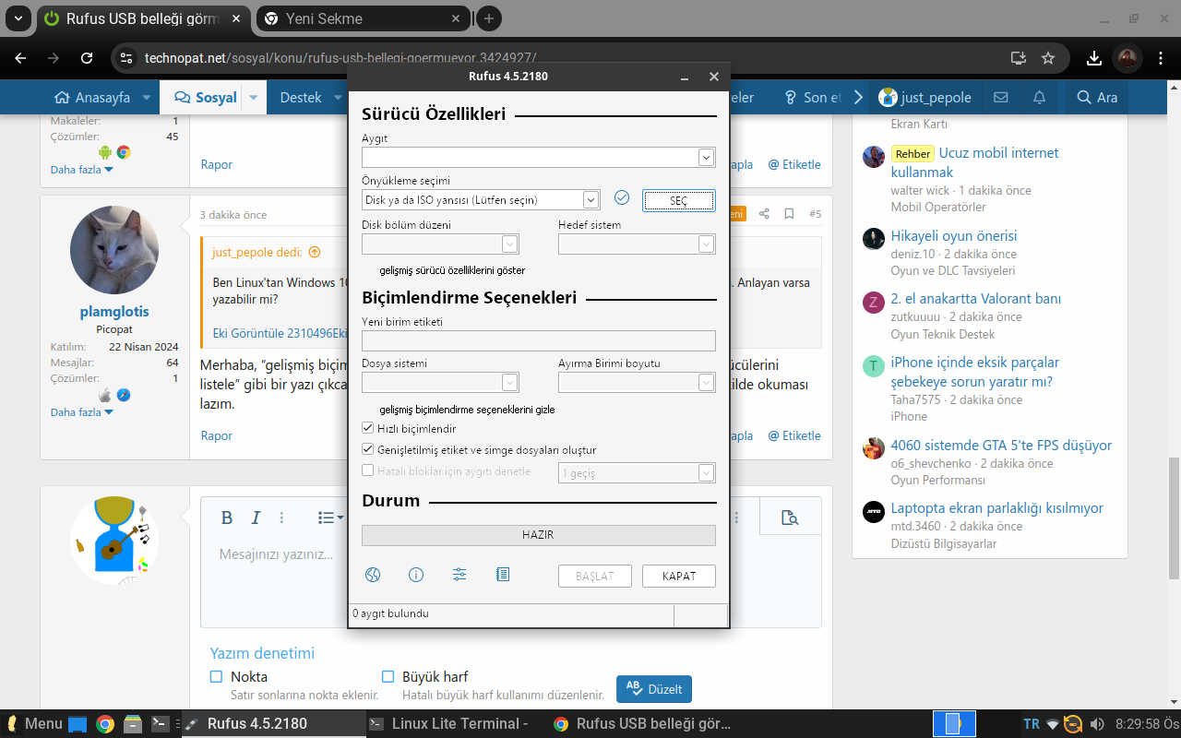The height and width of the screenshot is (738, 1181).
Task: Open Chrome downloads icon
Action: click(x=1093, y=58)
